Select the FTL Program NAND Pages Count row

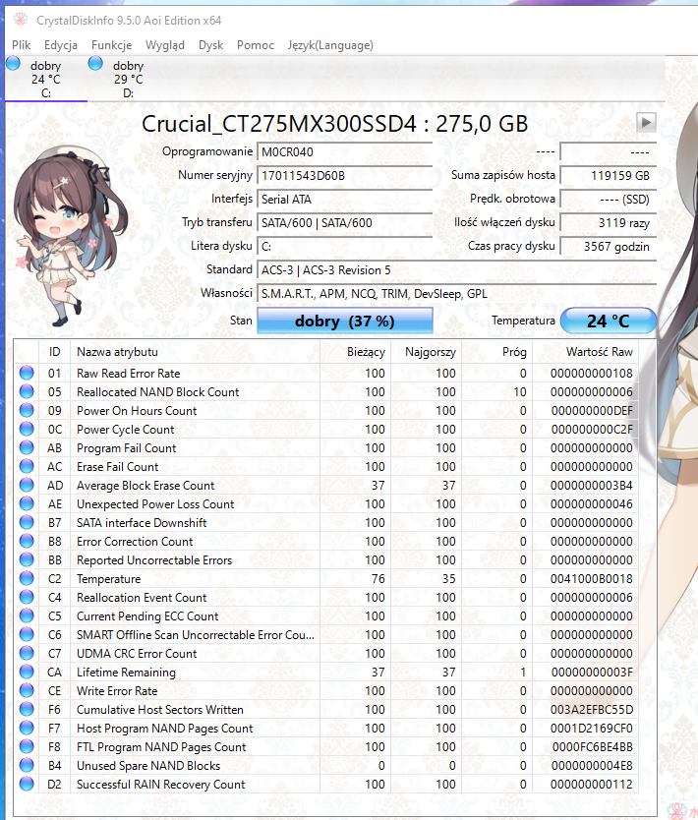click(x=326, y=747)
